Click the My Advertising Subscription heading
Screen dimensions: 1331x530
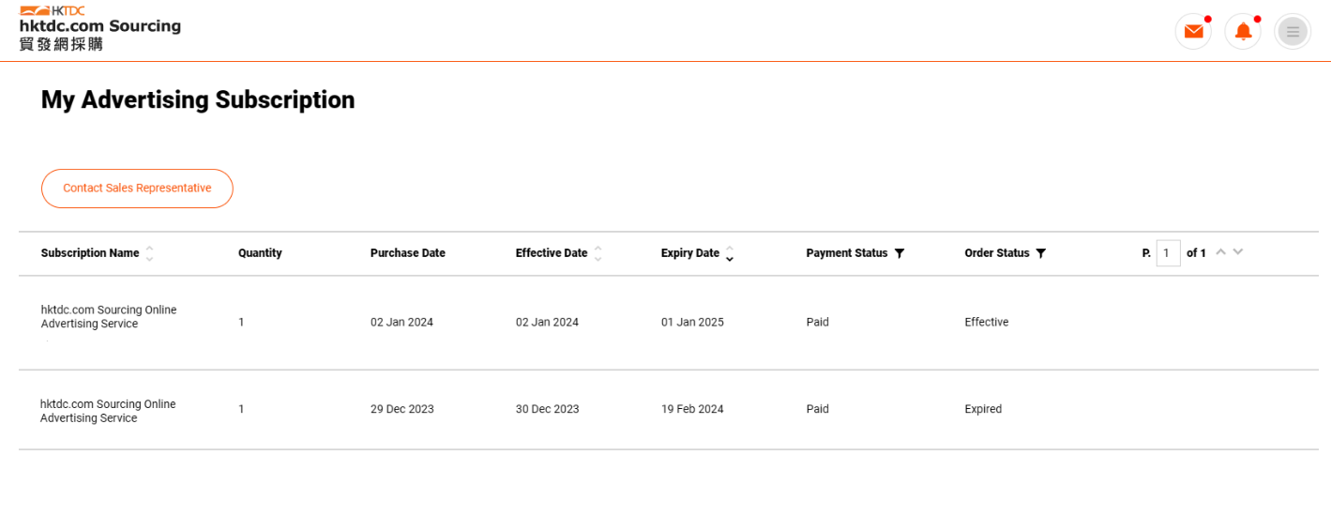point(198,100)
